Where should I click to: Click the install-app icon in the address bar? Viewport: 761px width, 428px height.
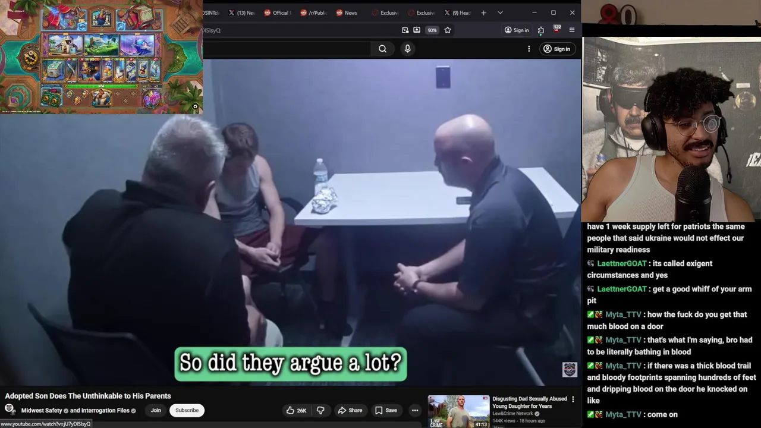pyautogui.click(x=417, y=30)
